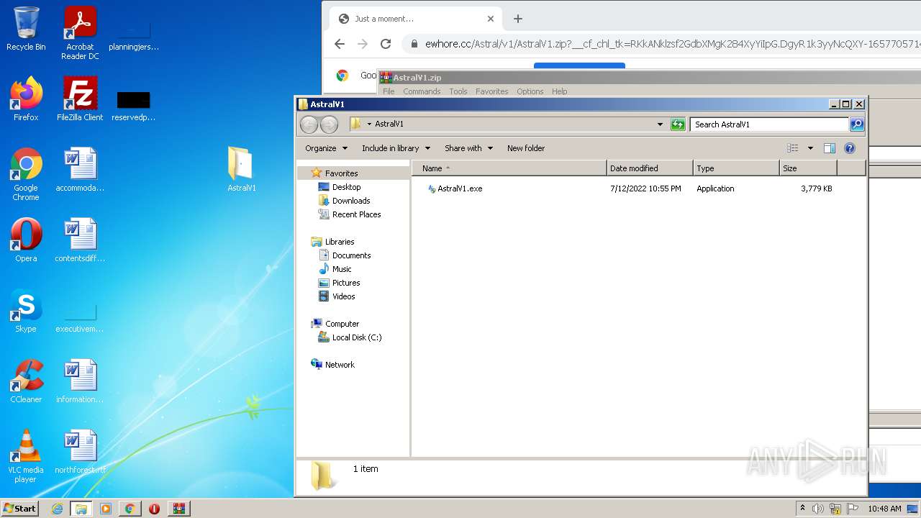Select planningjers... file on desktop
Screen dimensions: 921x518
(x=134, y=37)
